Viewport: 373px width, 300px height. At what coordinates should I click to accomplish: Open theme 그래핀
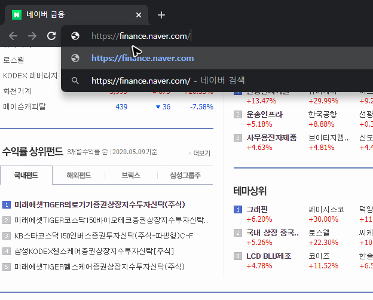click(x=257, y=209)
